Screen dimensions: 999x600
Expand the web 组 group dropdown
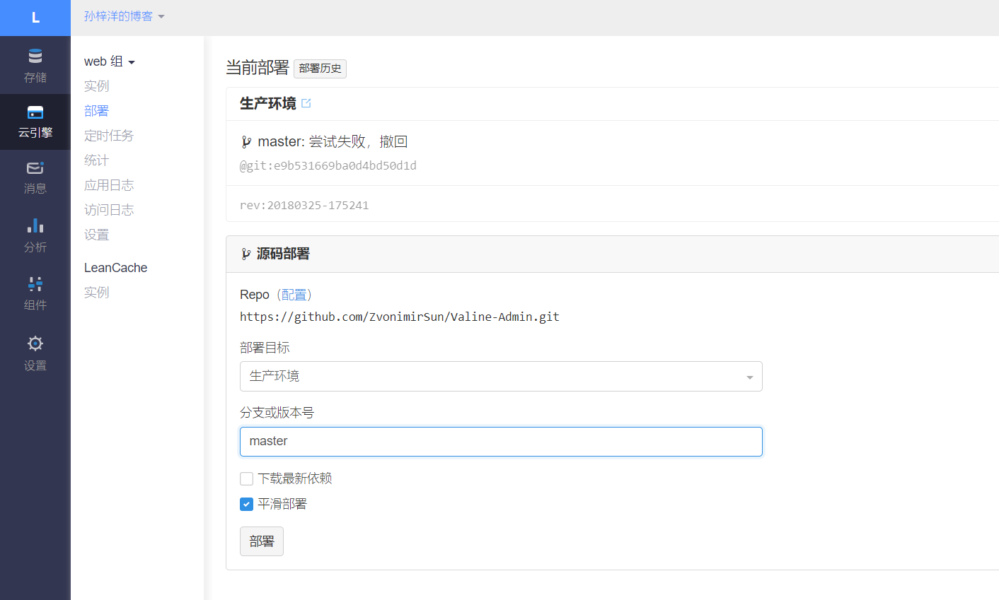110,62
